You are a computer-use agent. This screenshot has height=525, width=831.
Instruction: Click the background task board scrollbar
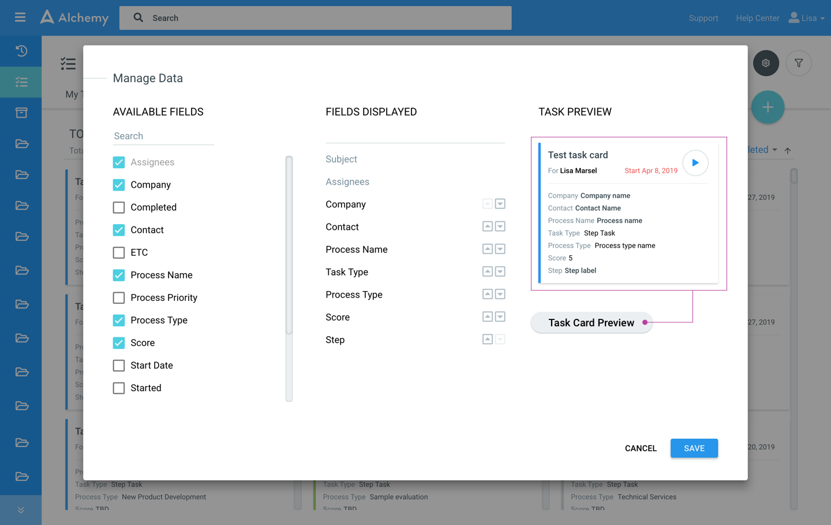(x=794, y=176)
